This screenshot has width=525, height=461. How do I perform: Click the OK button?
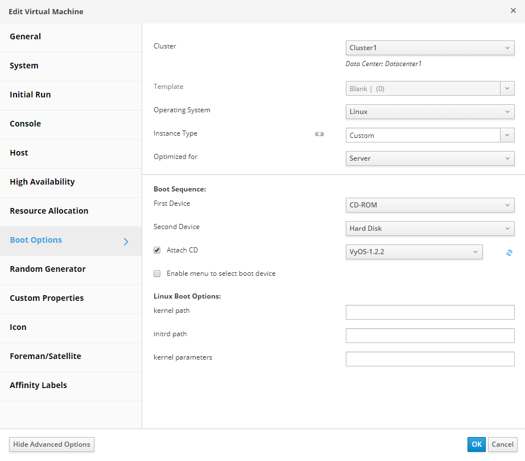click(x=476, y=444)
